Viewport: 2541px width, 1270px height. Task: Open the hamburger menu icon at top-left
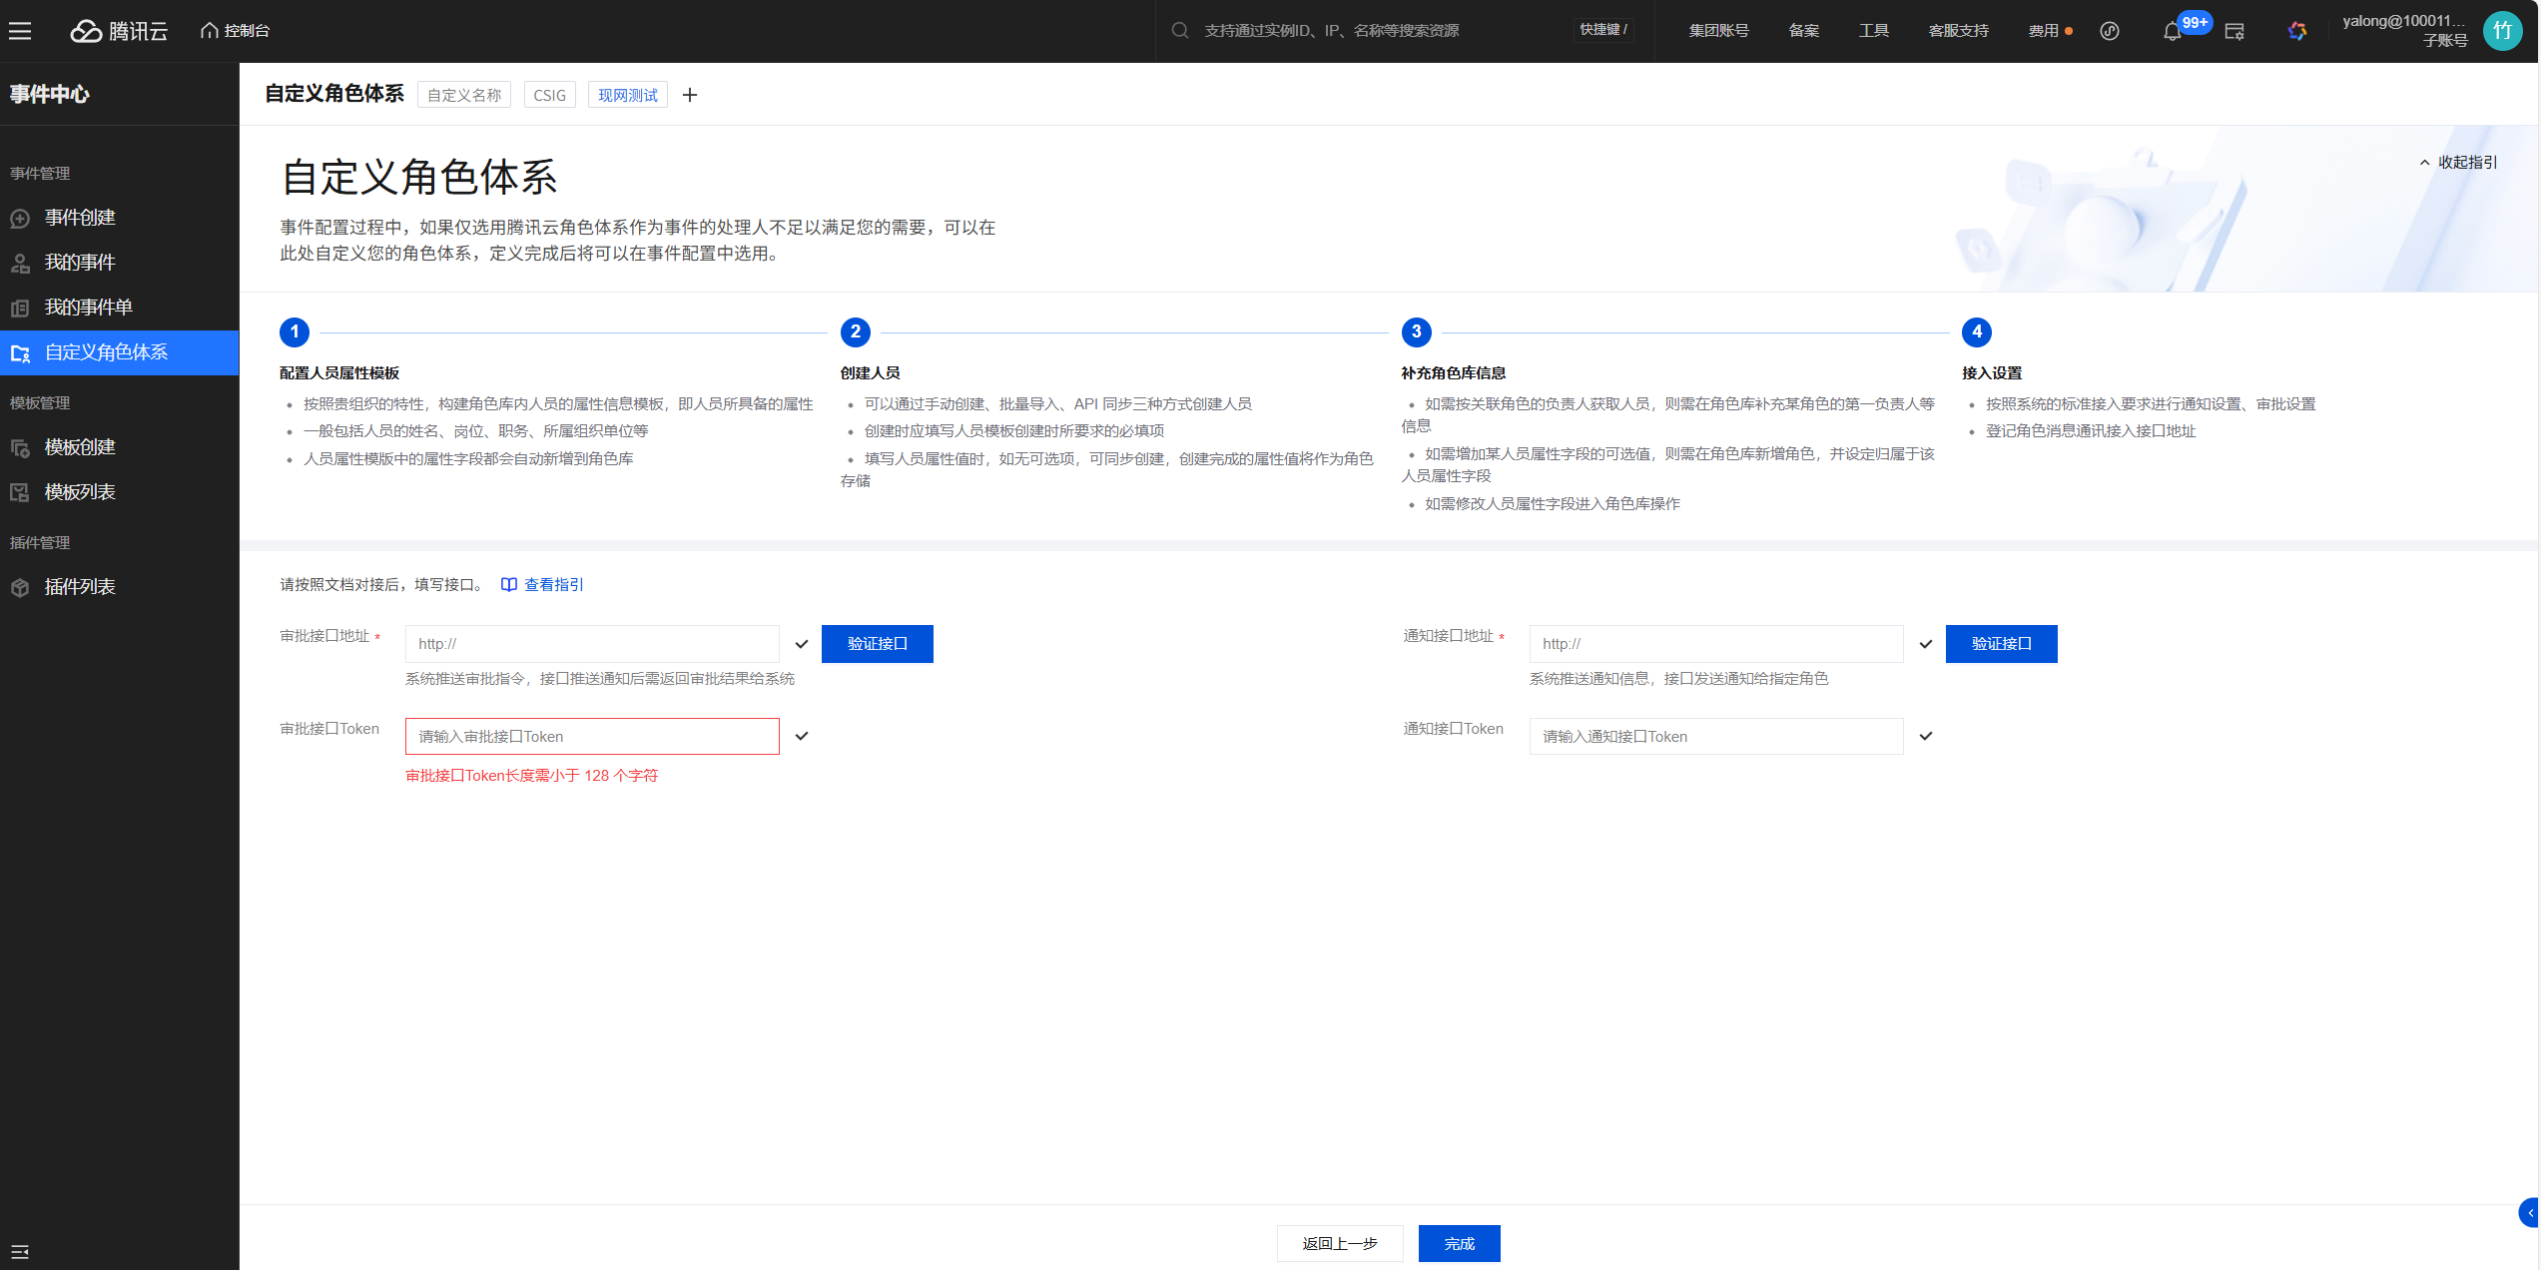point(20,31)
